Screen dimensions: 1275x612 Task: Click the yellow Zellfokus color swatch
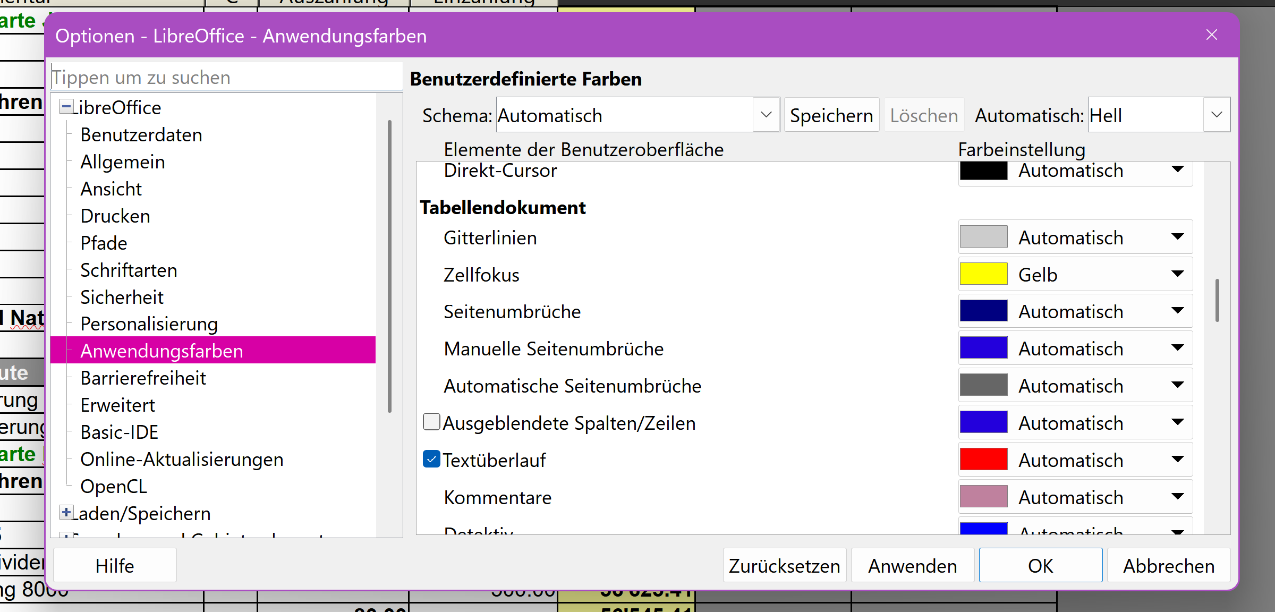[983, 274]
